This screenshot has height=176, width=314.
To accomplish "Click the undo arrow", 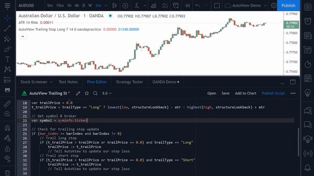I will (197, 5).
